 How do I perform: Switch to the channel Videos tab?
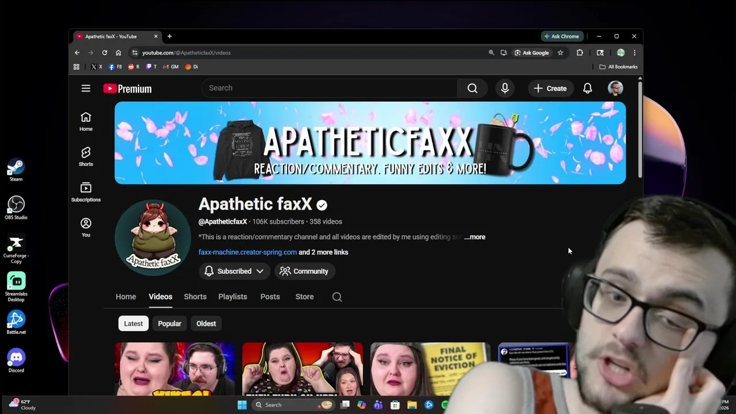point(160,297)
